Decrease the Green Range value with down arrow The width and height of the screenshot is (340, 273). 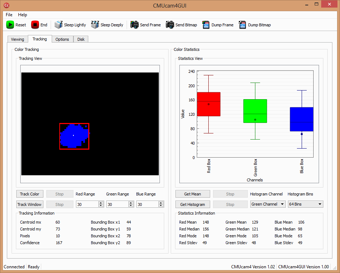[x=131, y=206]
